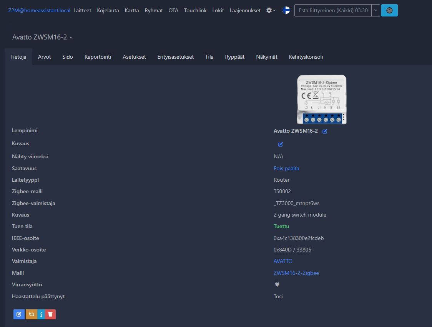Click the blue rename device button

pyautogui.click(x=19, y=314)
